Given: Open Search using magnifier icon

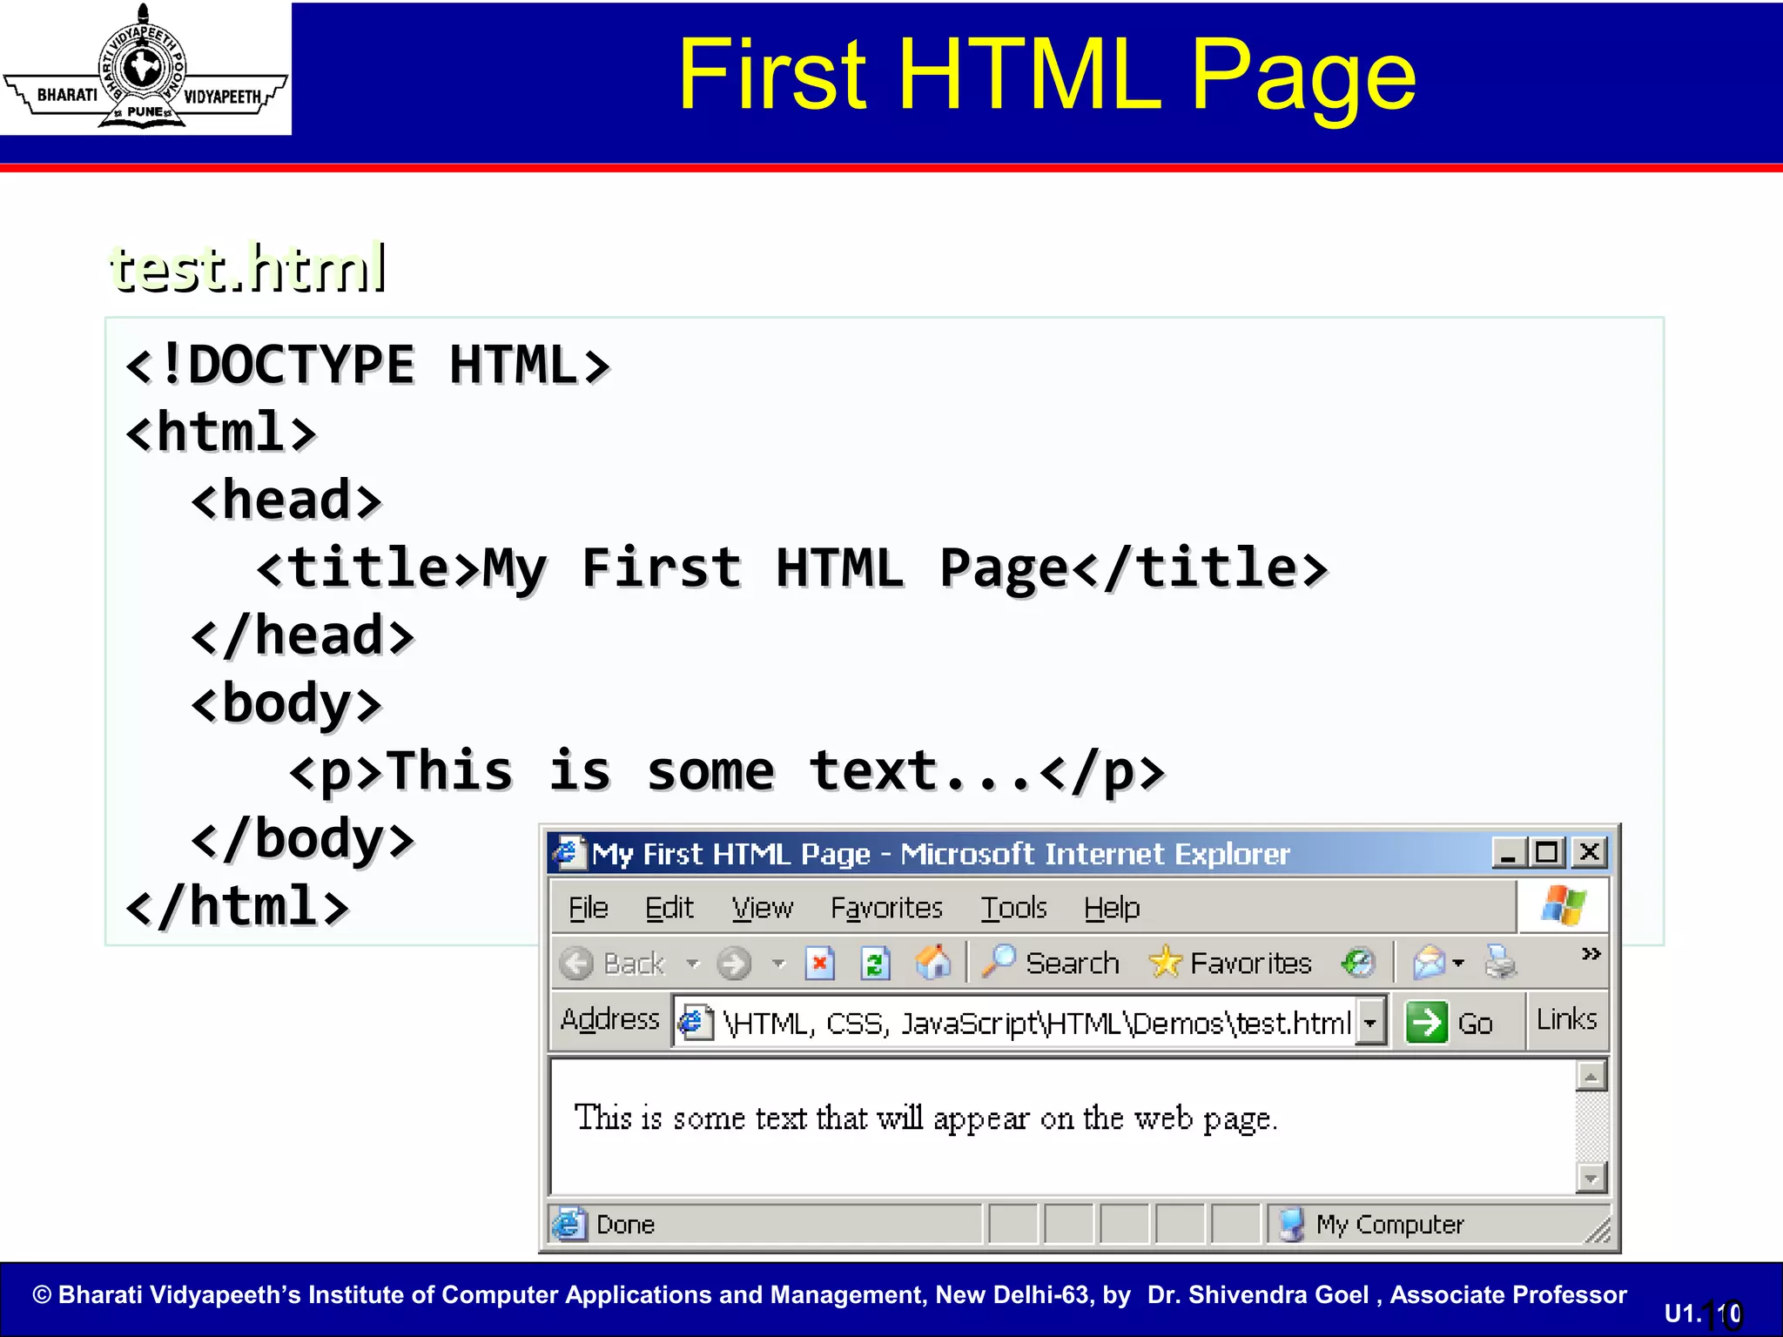Looking at the screenshot, I should (999, 962).
